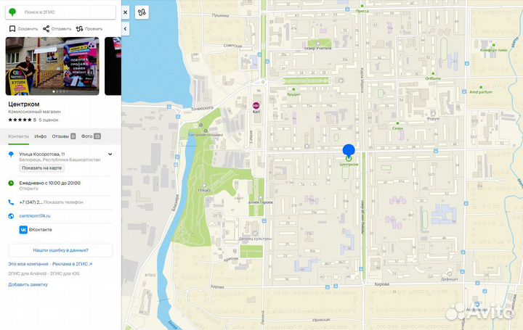Open the route tool on map
This screenshot has width=523, height=330.
[x=142, y=12]
